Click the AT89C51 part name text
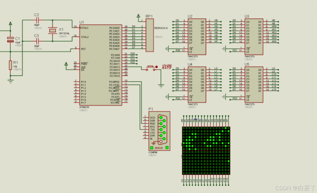This screenshot has height=193, width=317. point(84,107)
